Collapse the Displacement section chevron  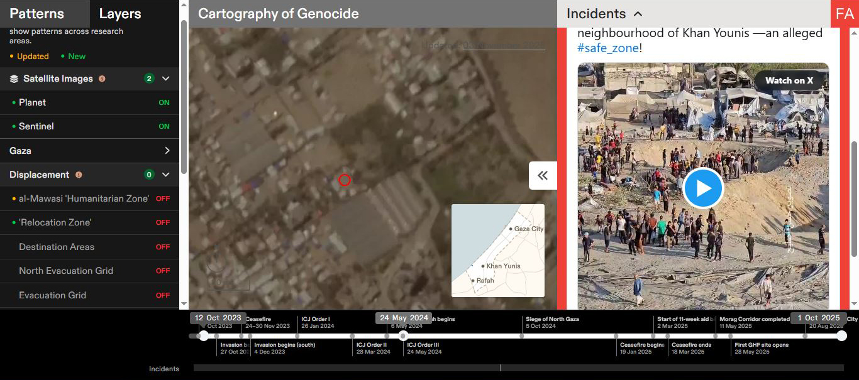click(x=166, y=175)
